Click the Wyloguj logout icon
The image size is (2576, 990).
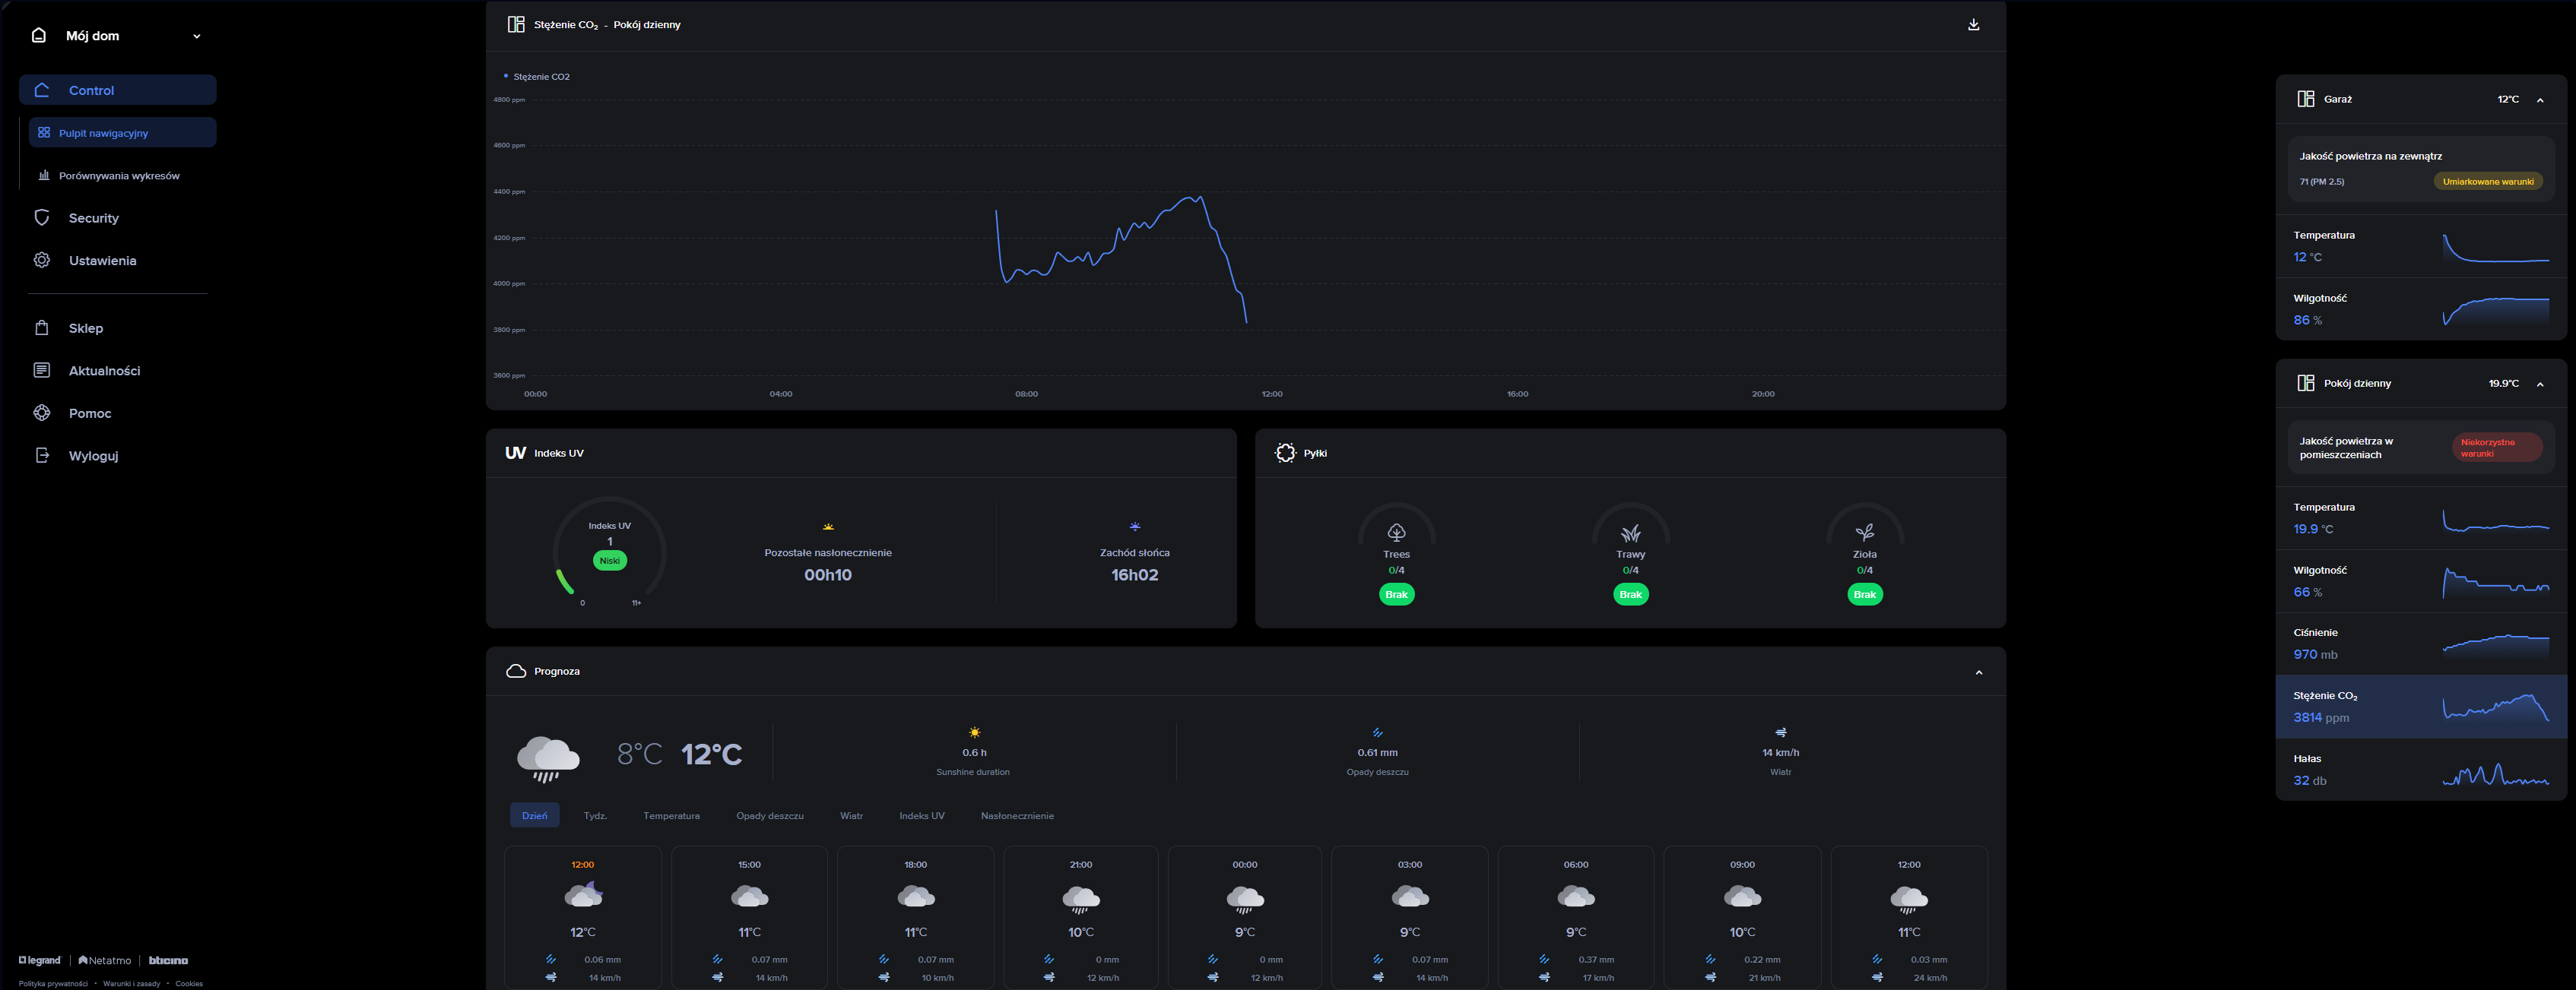tap(42, 456)
